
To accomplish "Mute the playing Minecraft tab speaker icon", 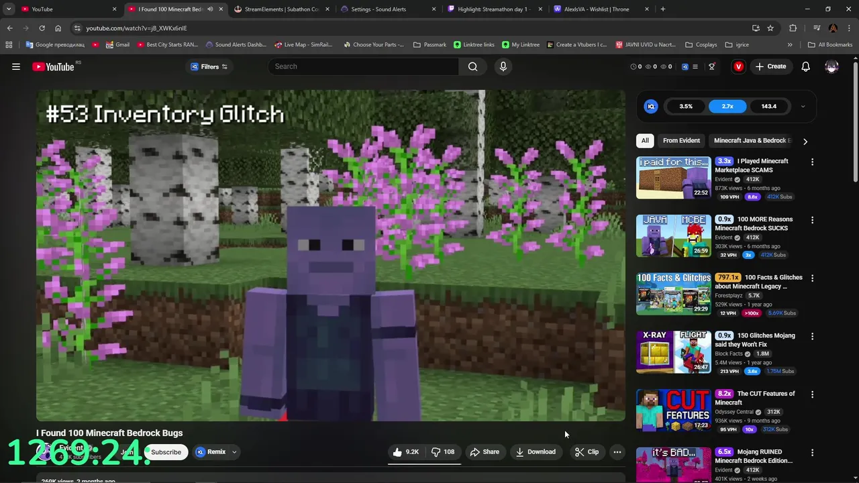I will click(x=210, y=9).
